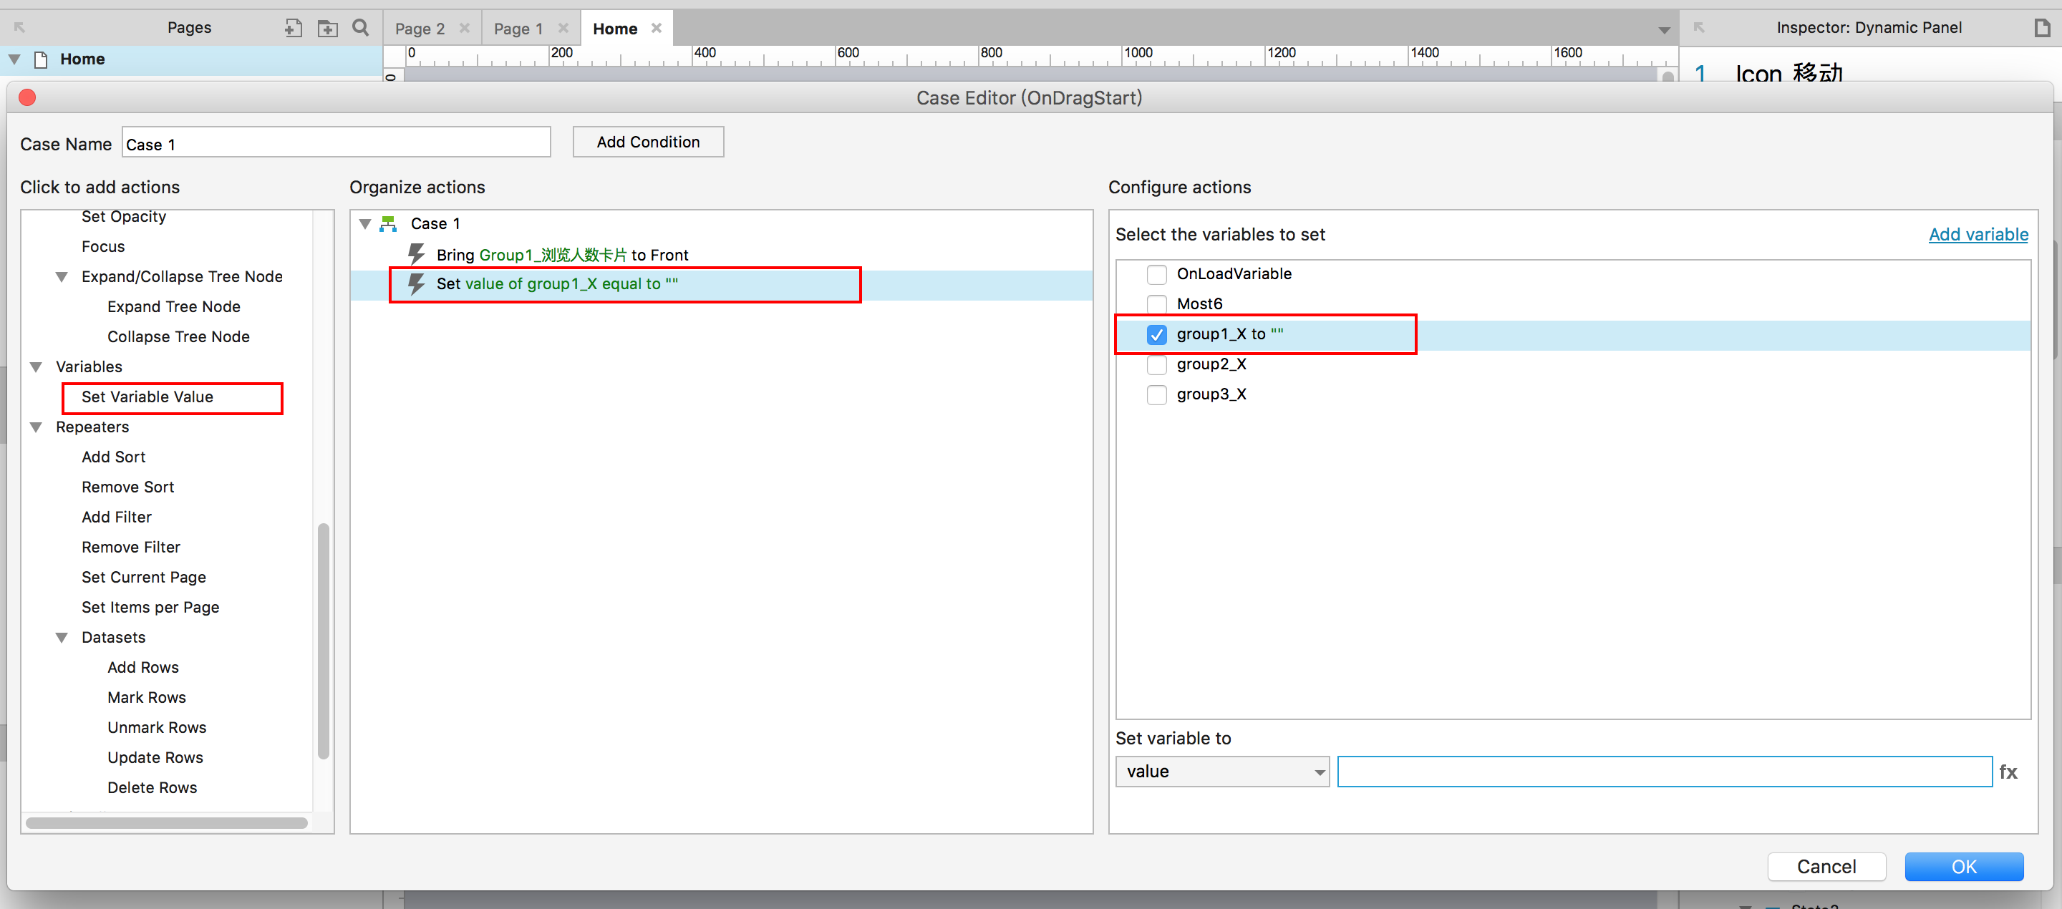Open the Set variable to value dropdown
2062x909 pixels.
click(1221, 772)
